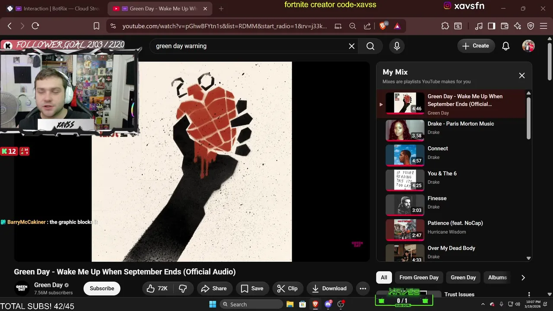Open site settings icon in address bar
553x311 pixels.
(113, 26)
